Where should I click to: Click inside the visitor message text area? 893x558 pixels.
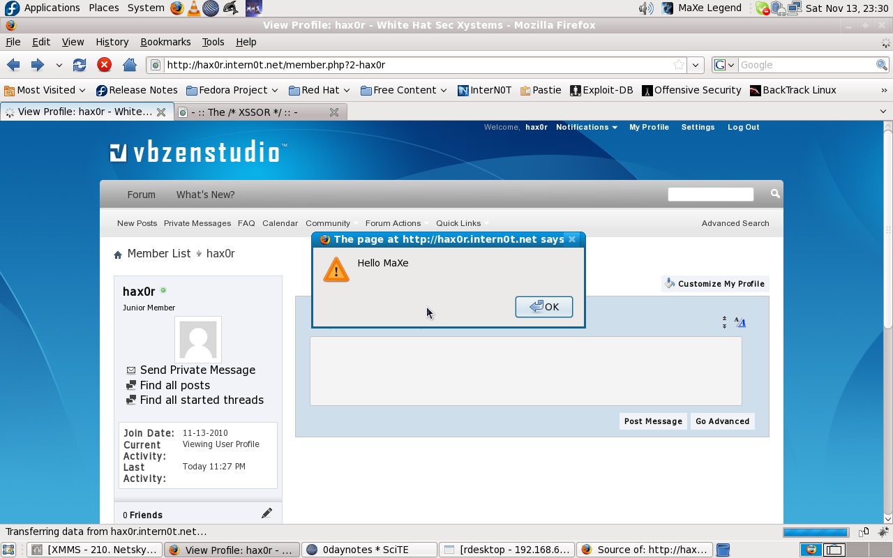[525, 371]
